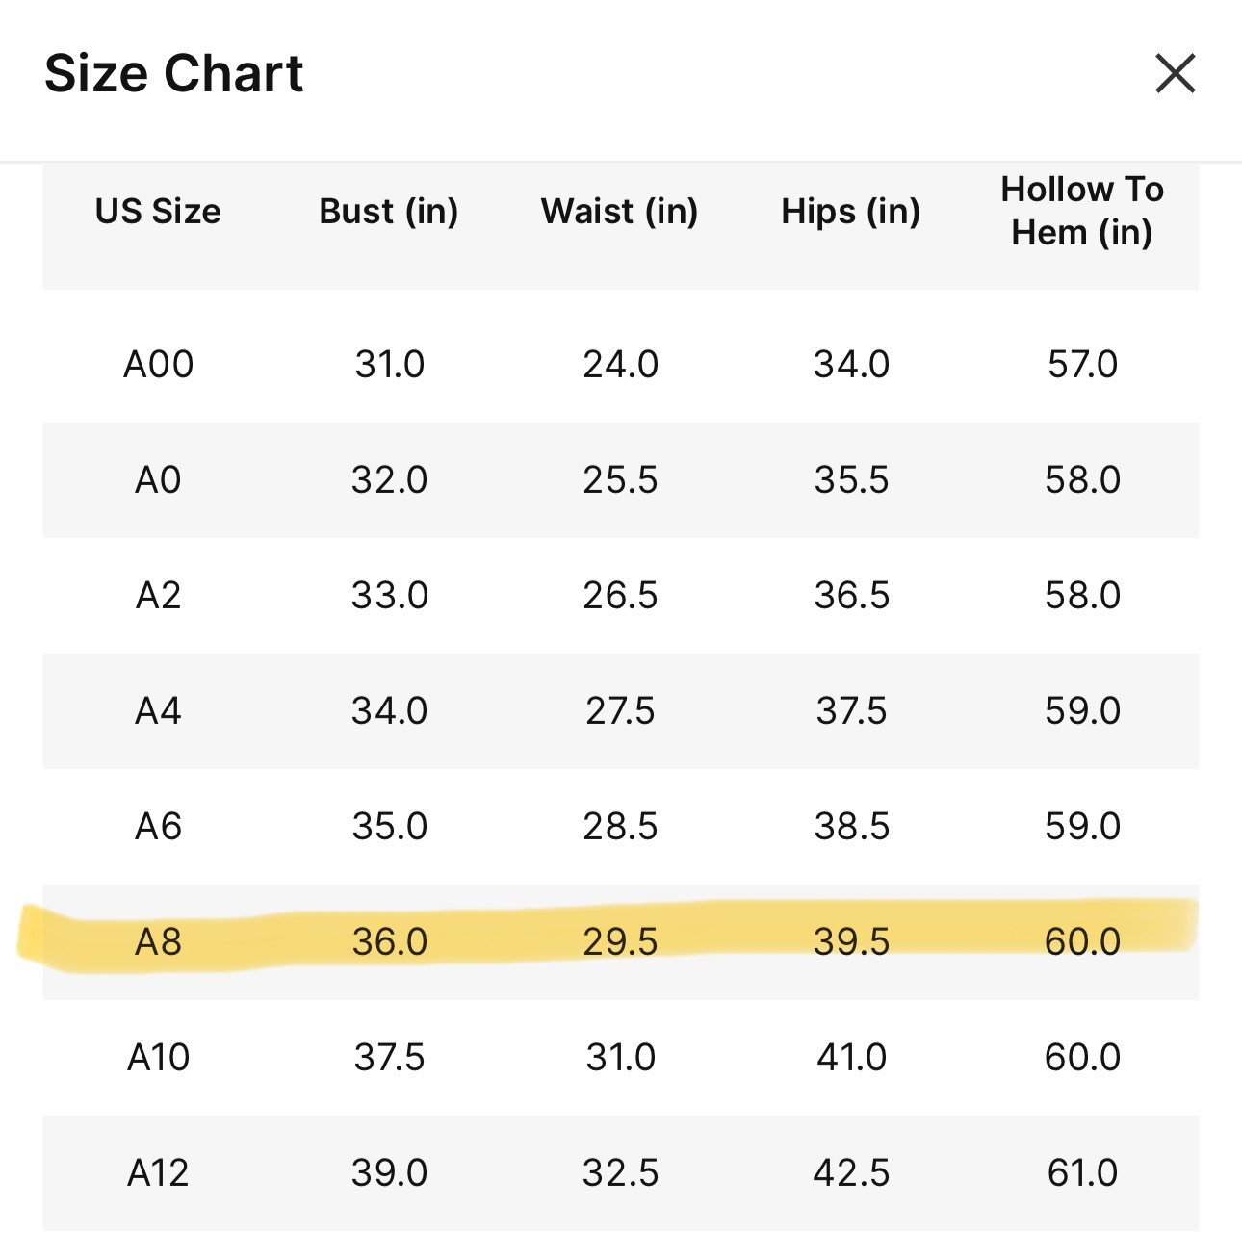Click the Waist (in) column header
Screen dimensions: 1242x1233
point(620,211)
